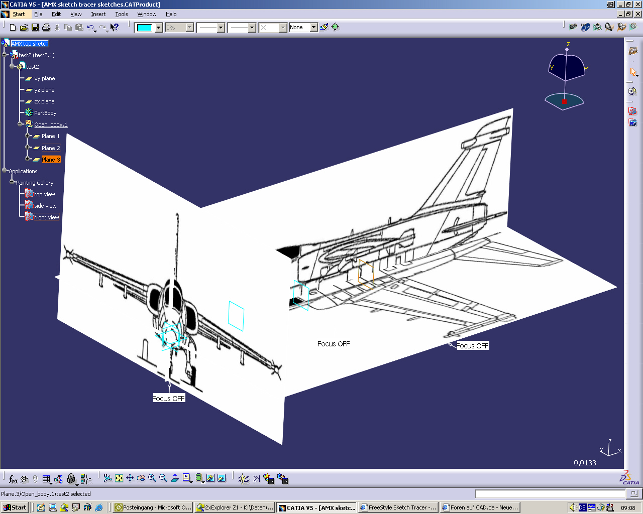The image size is (643, 514).
Task: Click the Windows Start button
Action: [15, 507]
